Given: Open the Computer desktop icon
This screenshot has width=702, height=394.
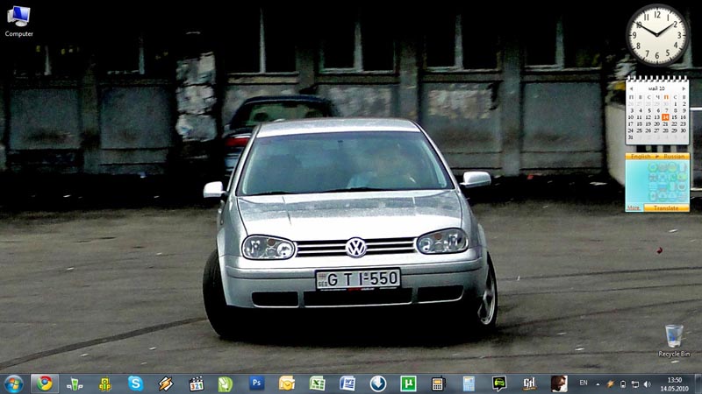Looking at the screenshot, I should point(18,21).
